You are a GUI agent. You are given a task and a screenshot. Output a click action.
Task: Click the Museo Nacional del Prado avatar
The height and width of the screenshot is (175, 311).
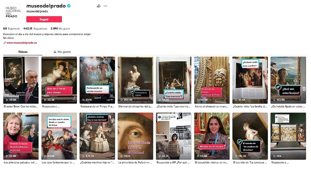[x=13, y=12]
